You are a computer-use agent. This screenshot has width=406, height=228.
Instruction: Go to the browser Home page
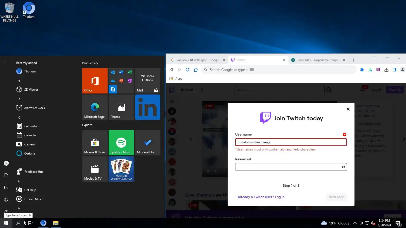[196, 70]
